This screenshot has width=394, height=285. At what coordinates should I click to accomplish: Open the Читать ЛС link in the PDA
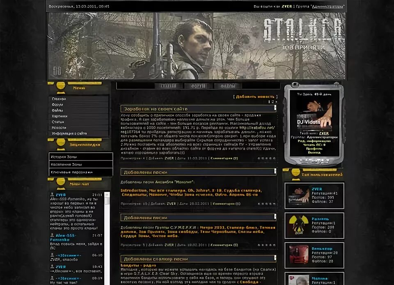click(x=314, y=145)
